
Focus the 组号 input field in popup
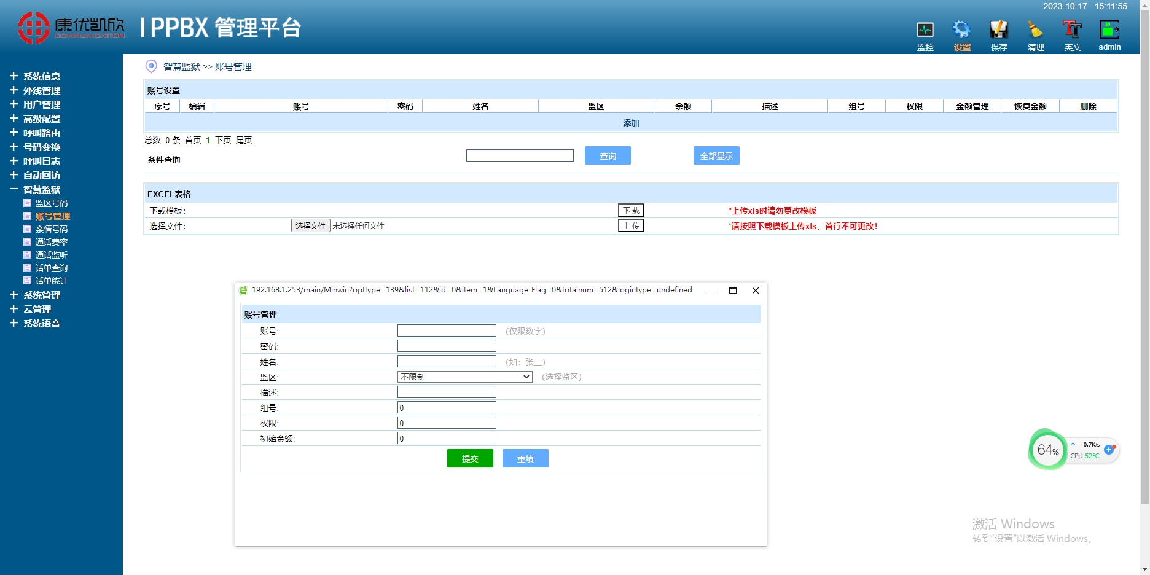coord(447,407)
